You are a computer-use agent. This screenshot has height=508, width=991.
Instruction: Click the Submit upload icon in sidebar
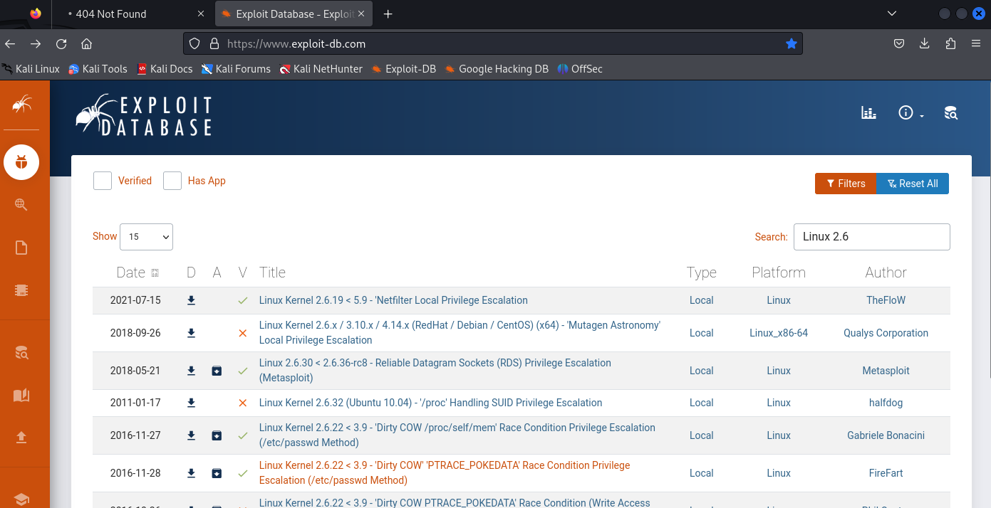pos(21,438)
